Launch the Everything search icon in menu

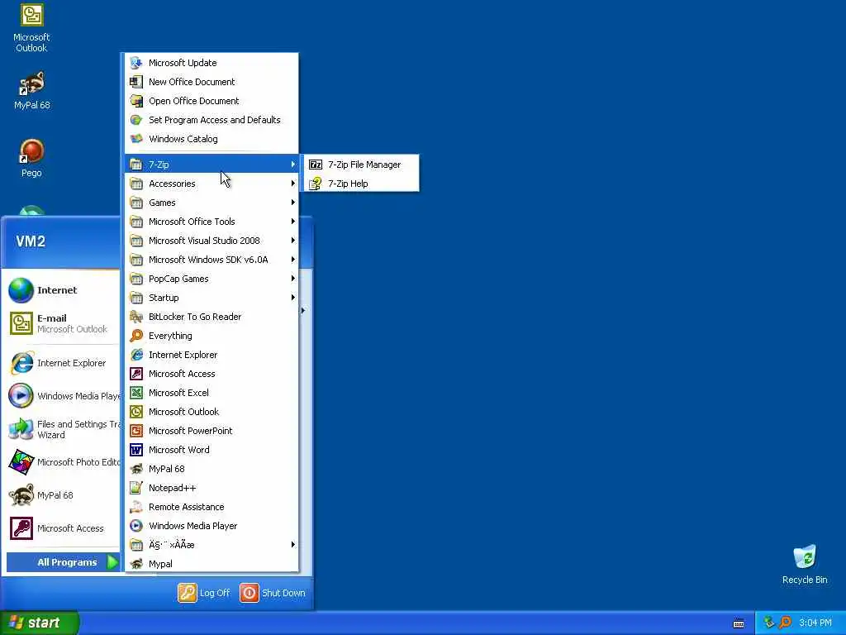point(136,336)
